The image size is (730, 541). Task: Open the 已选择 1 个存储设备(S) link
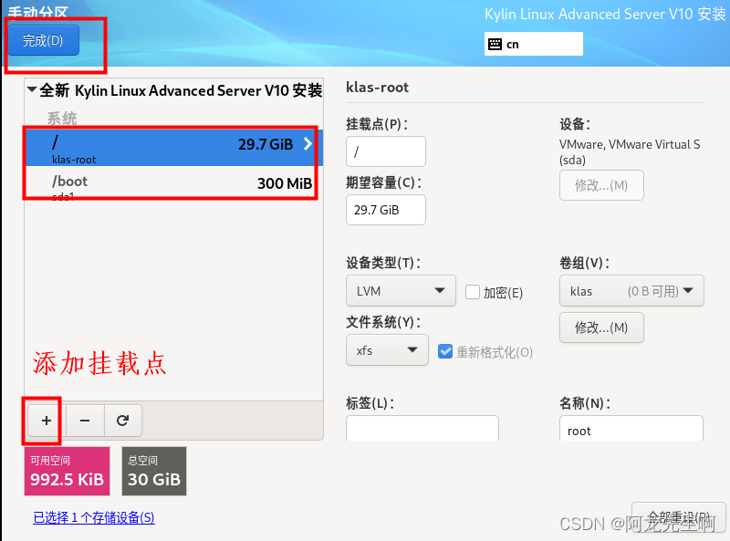94,517
